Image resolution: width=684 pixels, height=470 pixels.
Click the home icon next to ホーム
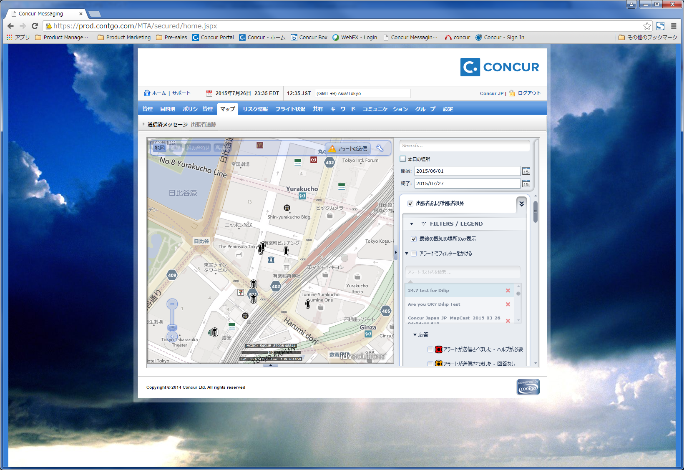tap(147, 93)
